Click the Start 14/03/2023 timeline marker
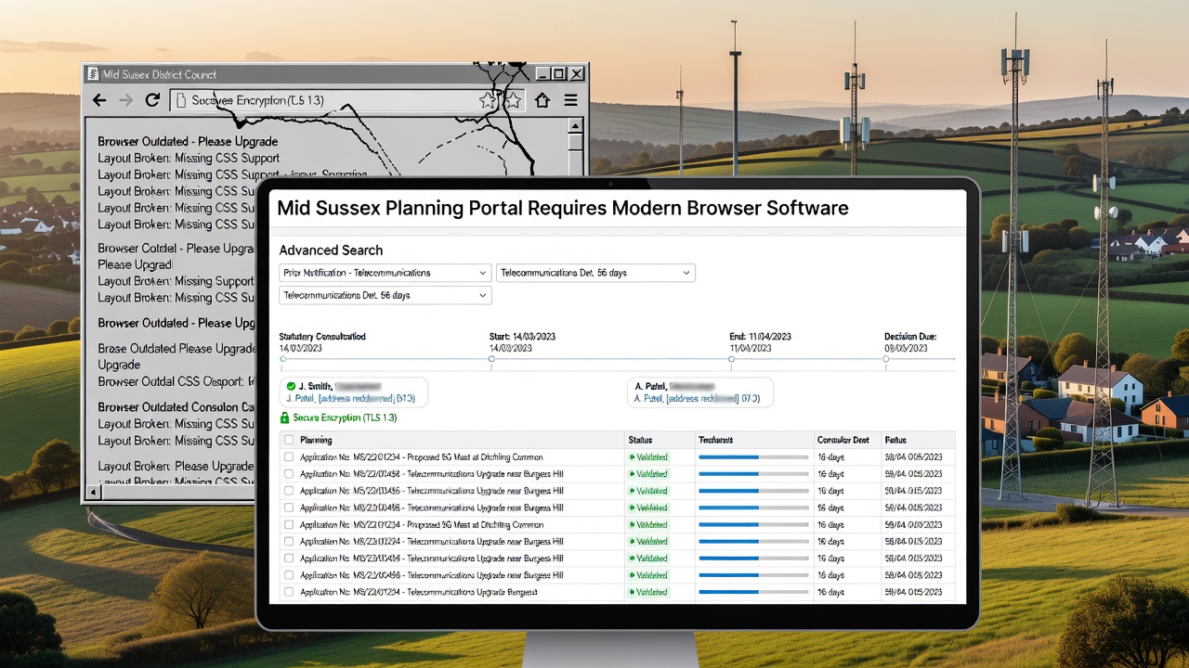Viewport: 1189px width, 668px height. click(x=492, y=358)
